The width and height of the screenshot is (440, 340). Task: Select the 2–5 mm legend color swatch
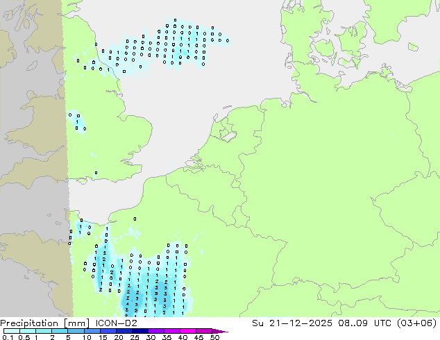[x=60, y=331]
